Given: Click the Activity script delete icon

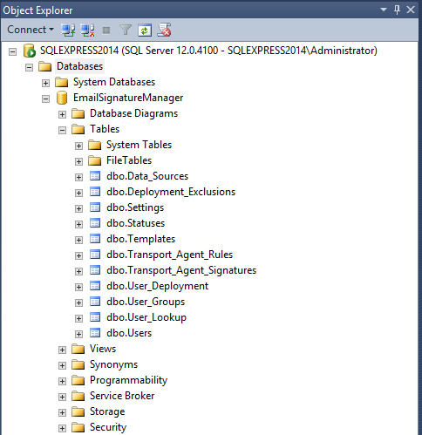Looking at the screenshot, I should click(x=164, y=30).
